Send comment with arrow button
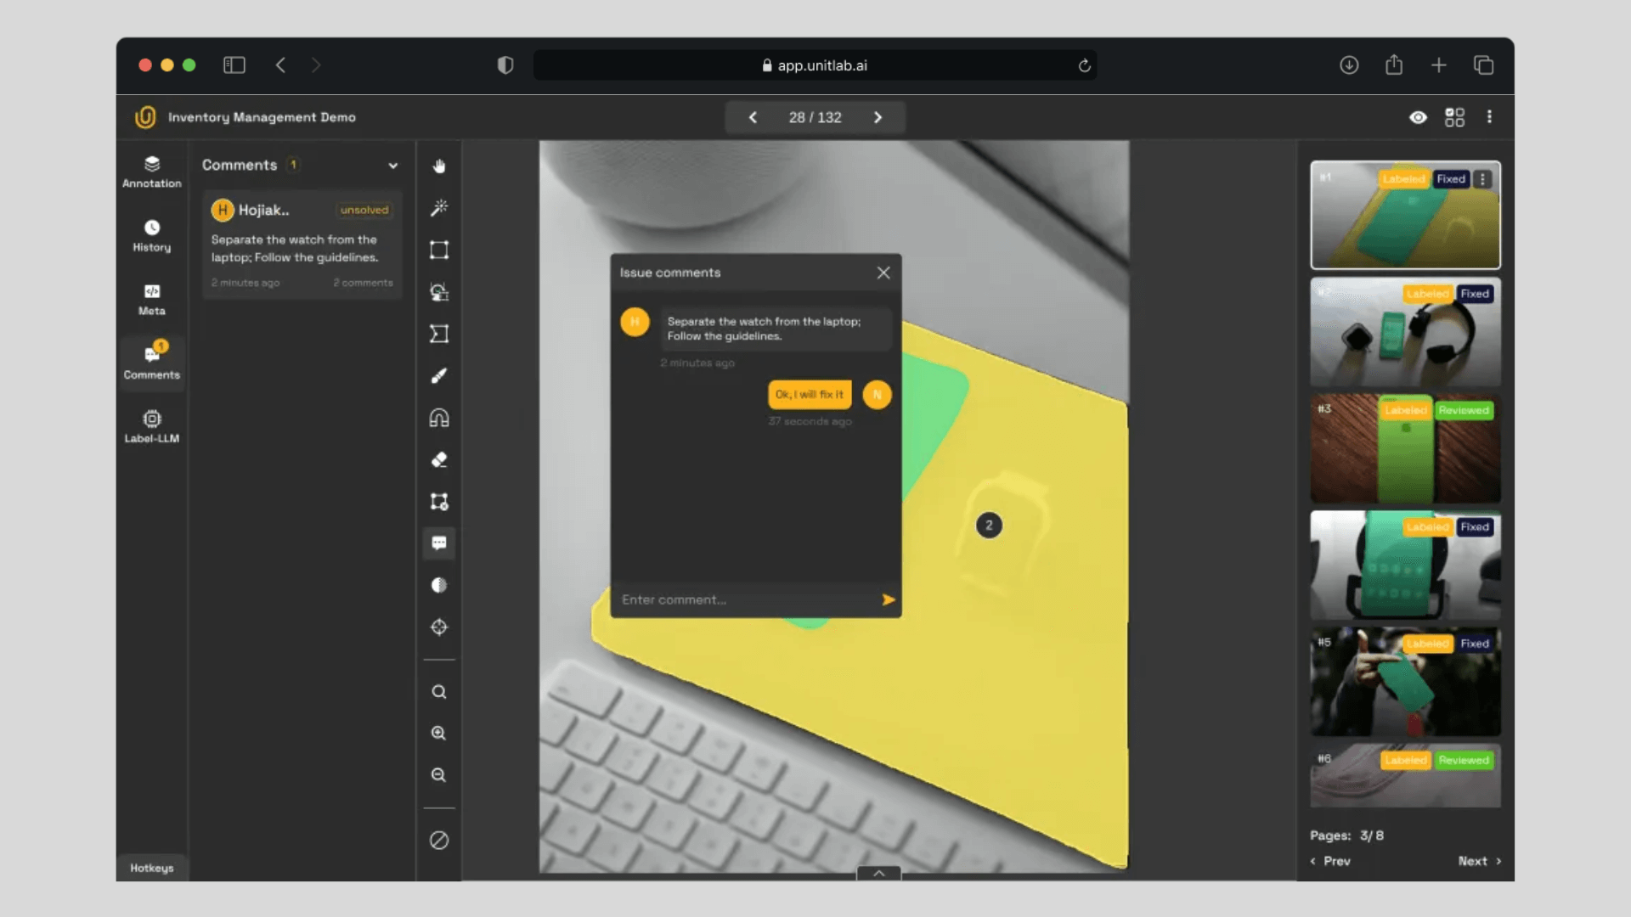 coord(889,599)
